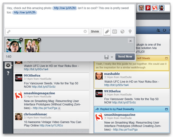The width and height of the screenshot is (173, 137).
Task: Click the location pin icon
Action: coord(130,32)
